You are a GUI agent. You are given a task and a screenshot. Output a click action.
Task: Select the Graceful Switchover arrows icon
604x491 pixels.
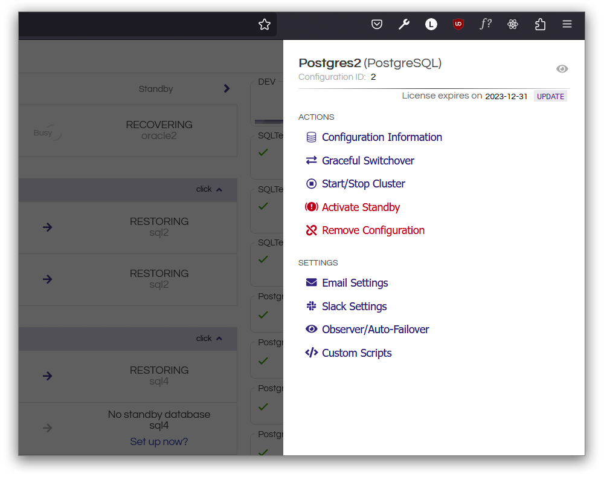pos(311,160)
